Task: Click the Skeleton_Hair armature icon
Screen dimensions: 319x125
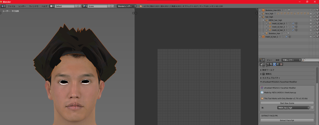Action: click(x=267, y=33)
